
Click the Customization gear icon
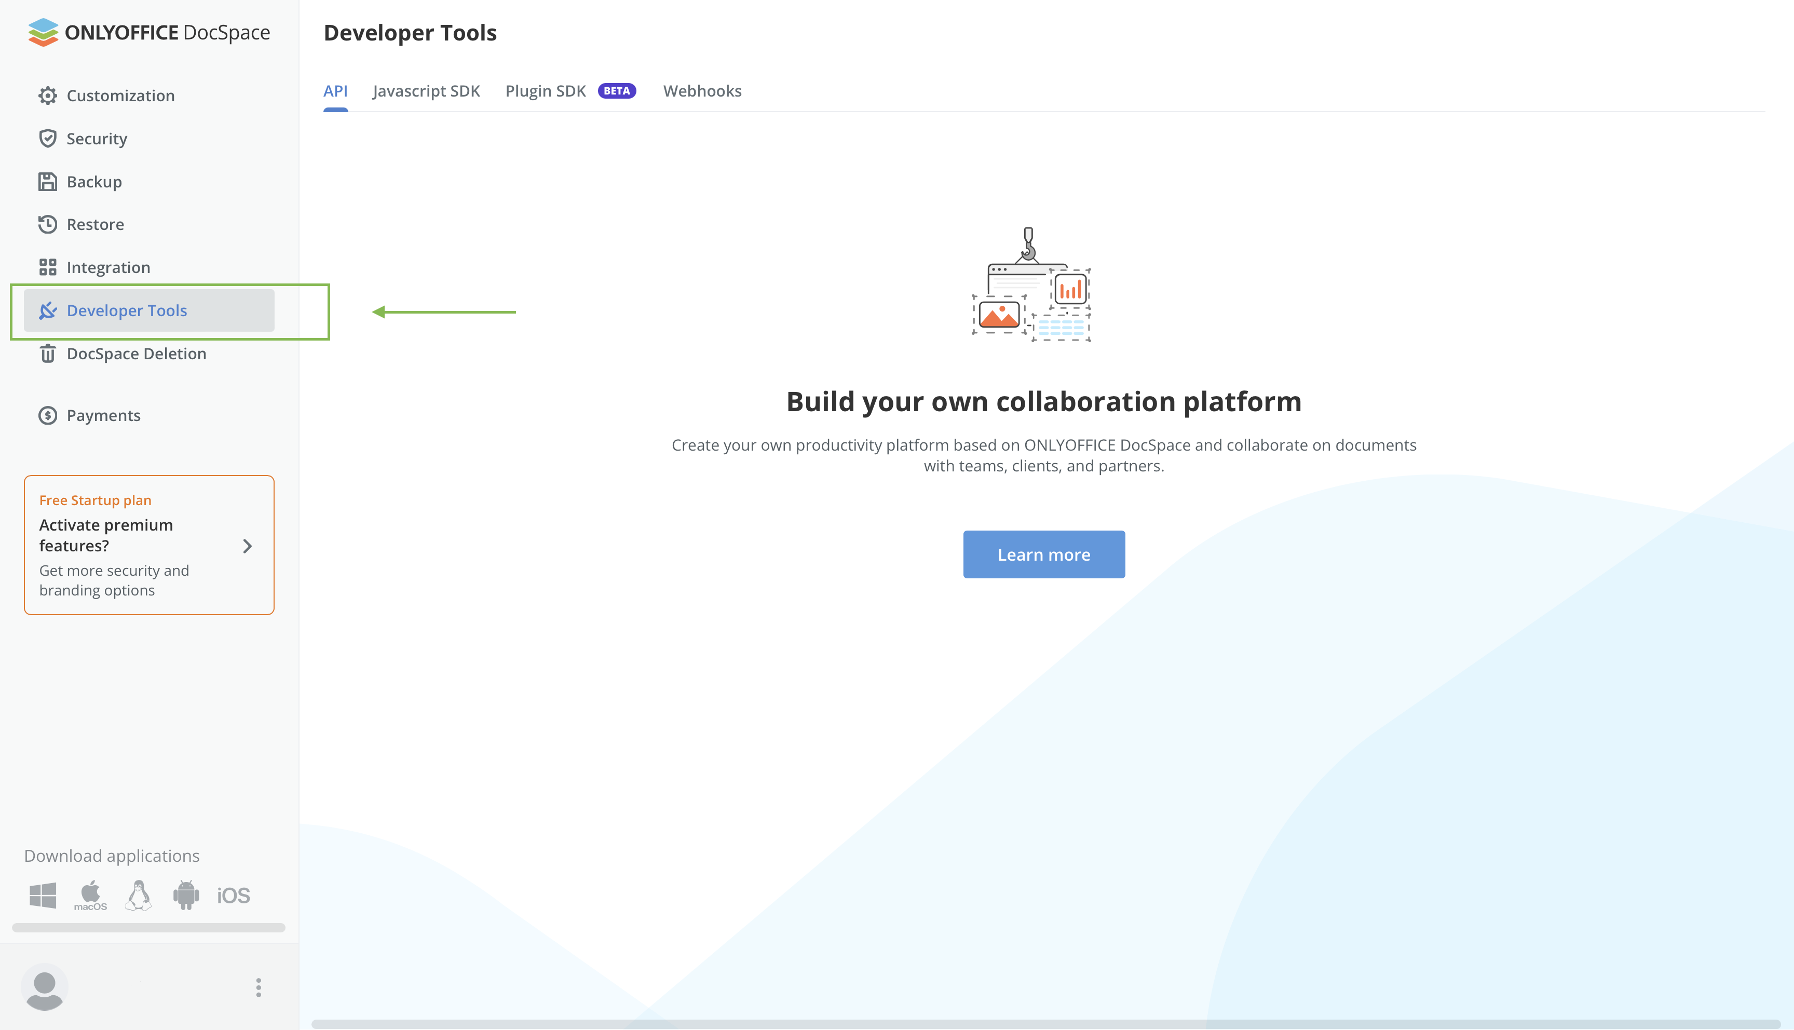point(47,96)
